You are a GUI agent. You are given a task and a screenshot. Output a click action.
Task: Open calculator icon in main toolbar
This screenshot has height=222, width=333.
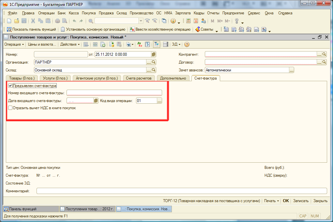pos(189,21)
